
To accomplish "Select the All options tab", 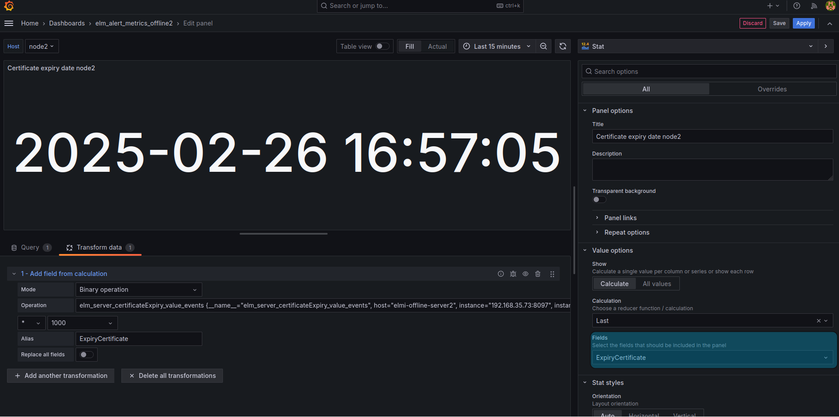I will 646,89.
